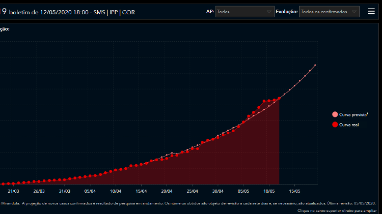Click the 21/03 date label on the axis
382x214 pixels.
(14, 192)
